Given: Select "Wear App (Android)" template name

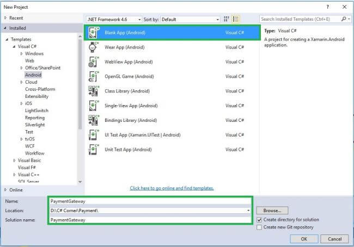Looking at the screenshot, I should [x=125, y=47].
